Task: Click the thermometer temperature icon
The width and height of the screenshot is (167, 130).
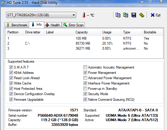Action: tap(84, 15)
